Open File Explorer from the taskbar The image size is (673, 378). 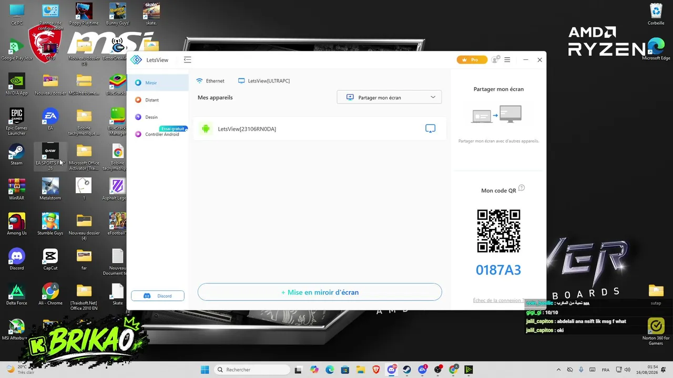coord(361,370)
